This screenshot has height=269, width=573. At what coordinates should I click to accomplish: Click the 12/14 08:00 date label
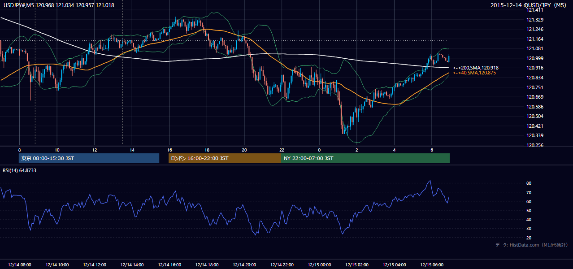tap(19, 265)
